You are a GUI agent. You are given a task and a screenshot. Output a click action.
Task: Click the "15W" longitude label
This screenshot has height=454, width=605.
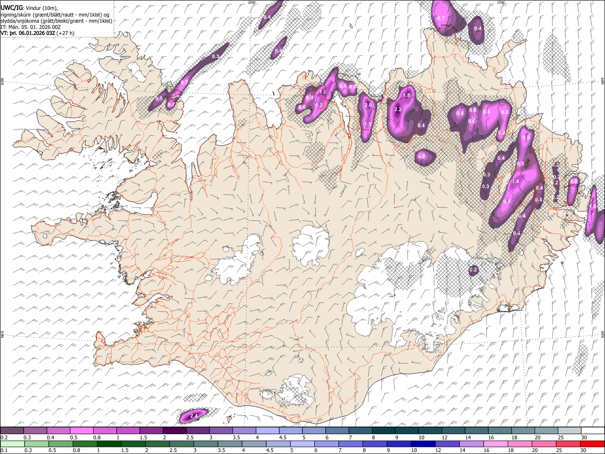click(501, 2)
